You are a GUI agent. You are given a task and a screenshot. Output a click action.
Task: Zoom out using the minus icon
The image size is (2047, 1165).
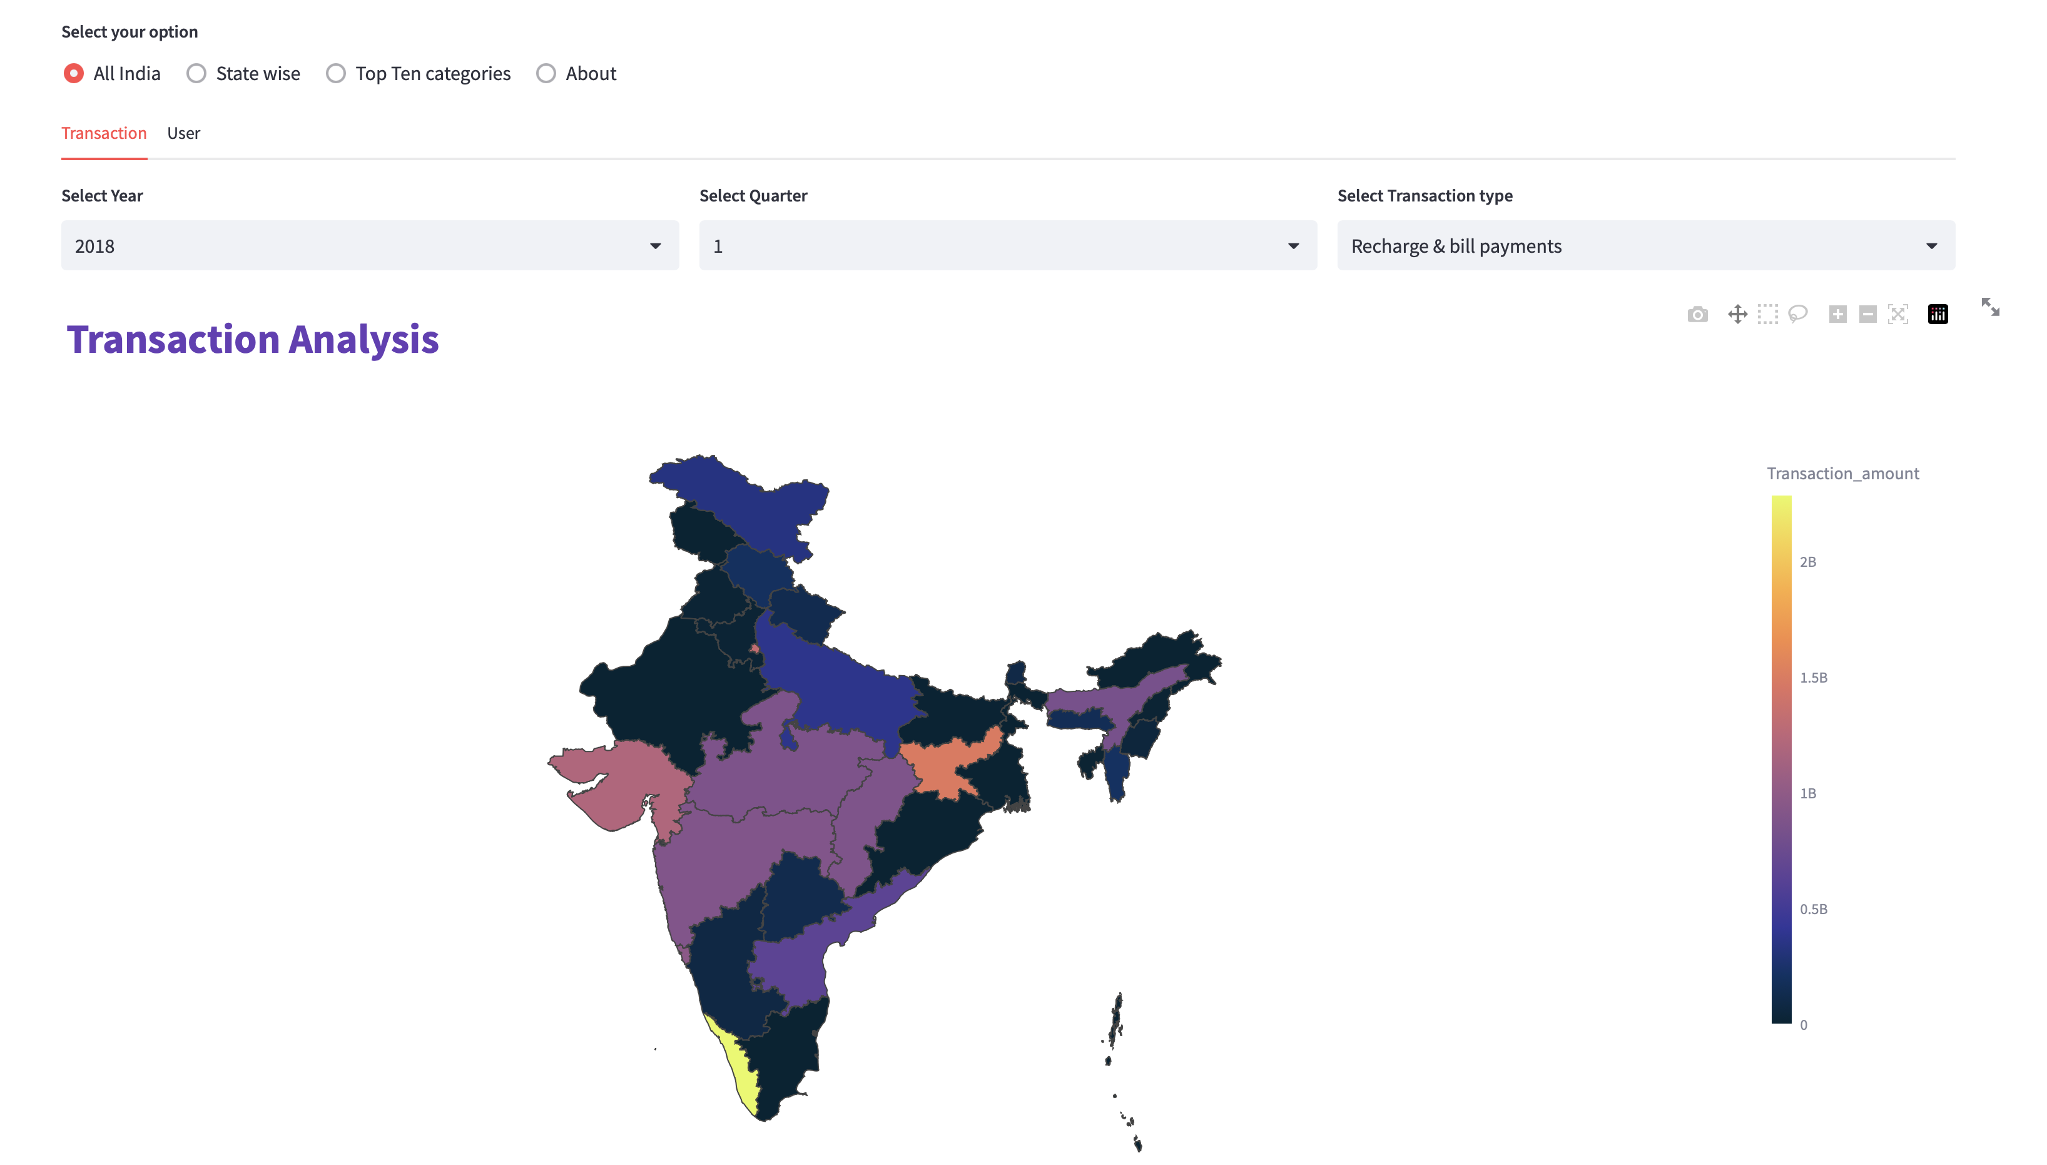(x=1867, y=313)
